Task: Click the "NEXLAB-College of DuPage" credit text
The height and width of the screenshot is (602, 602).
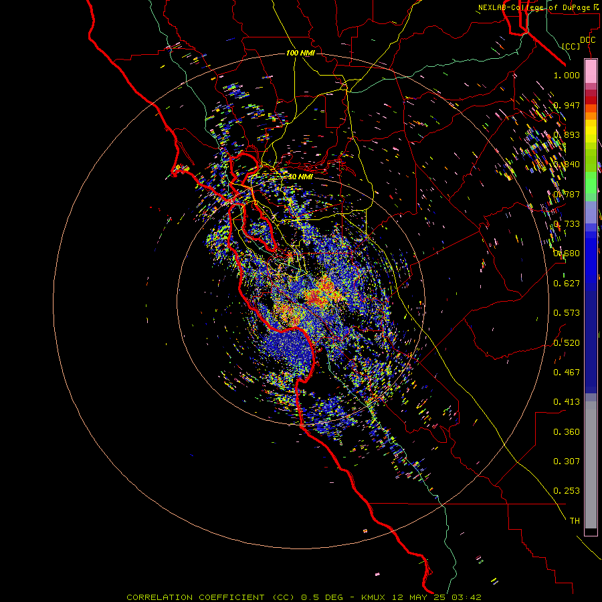Action: coord(534,7)
